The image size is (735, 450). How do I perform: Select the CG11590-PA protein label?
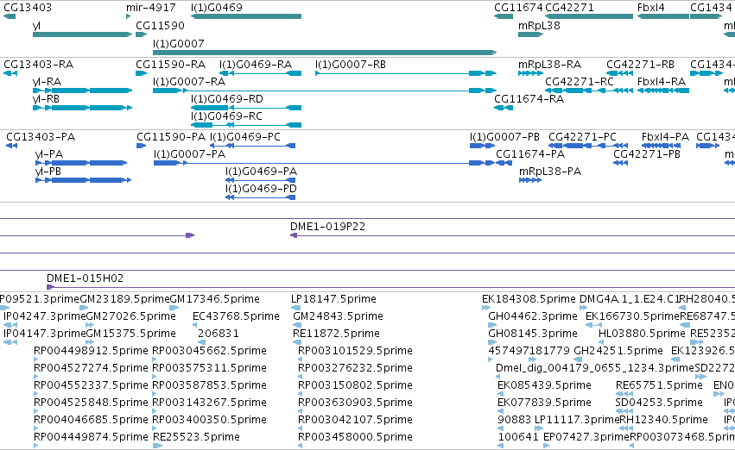tap(171, 137)
